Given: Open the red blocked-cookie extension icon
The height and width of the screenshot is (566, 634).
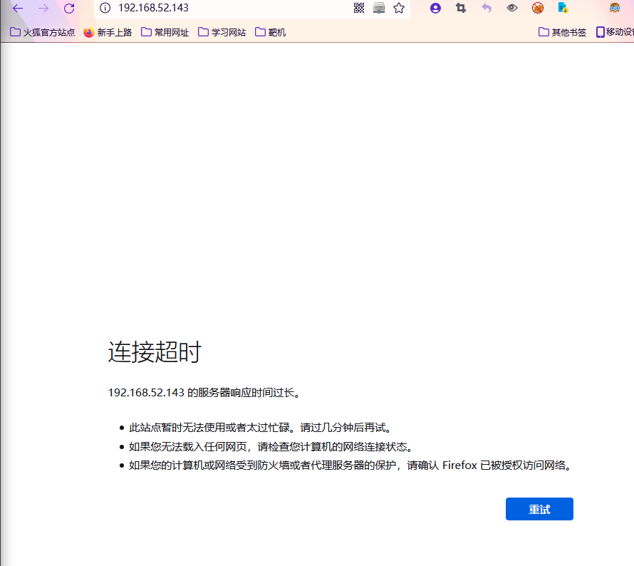Looking at the screenshot, I should click(x=538, y=8).
